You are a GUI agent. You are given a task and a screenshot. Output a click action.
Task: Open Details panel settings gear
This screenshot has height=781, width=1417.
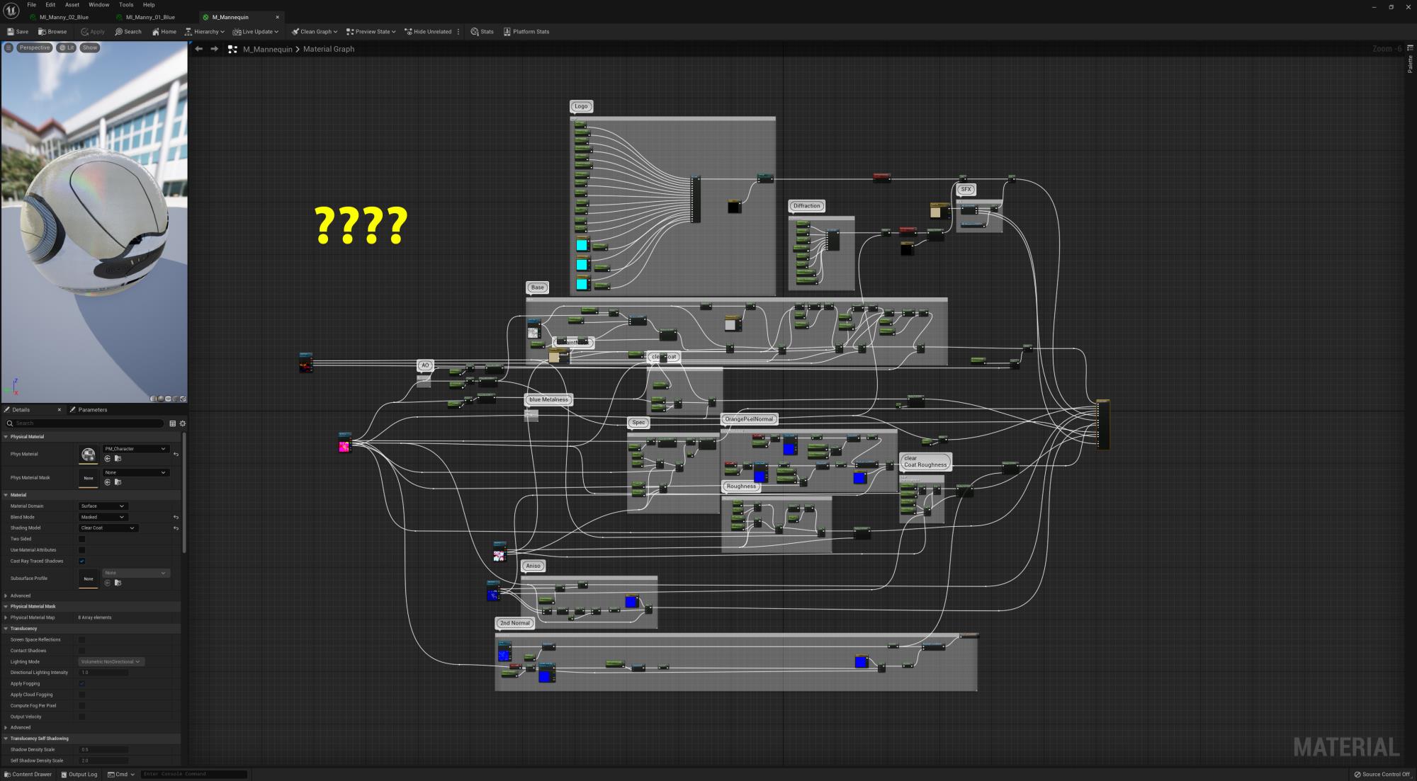182,423
